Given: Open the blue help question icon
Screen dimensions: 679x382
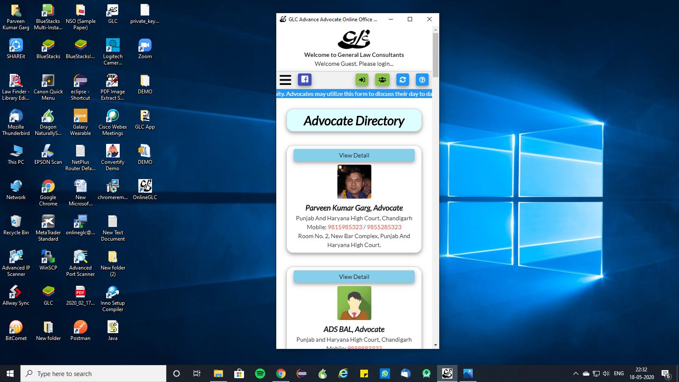Looking at the screenshot, I should [x=422, y=79].
